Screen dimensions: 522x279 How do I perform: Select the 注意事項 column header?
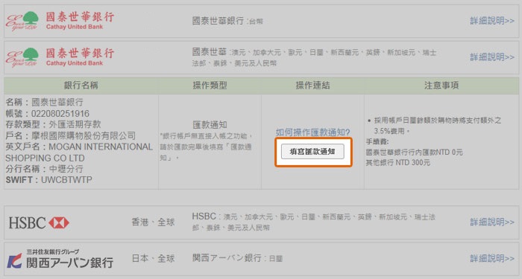(x=441, y=86)
